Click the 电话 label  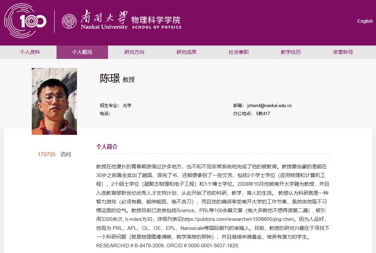pyautogui.click(x=105, y=114)
